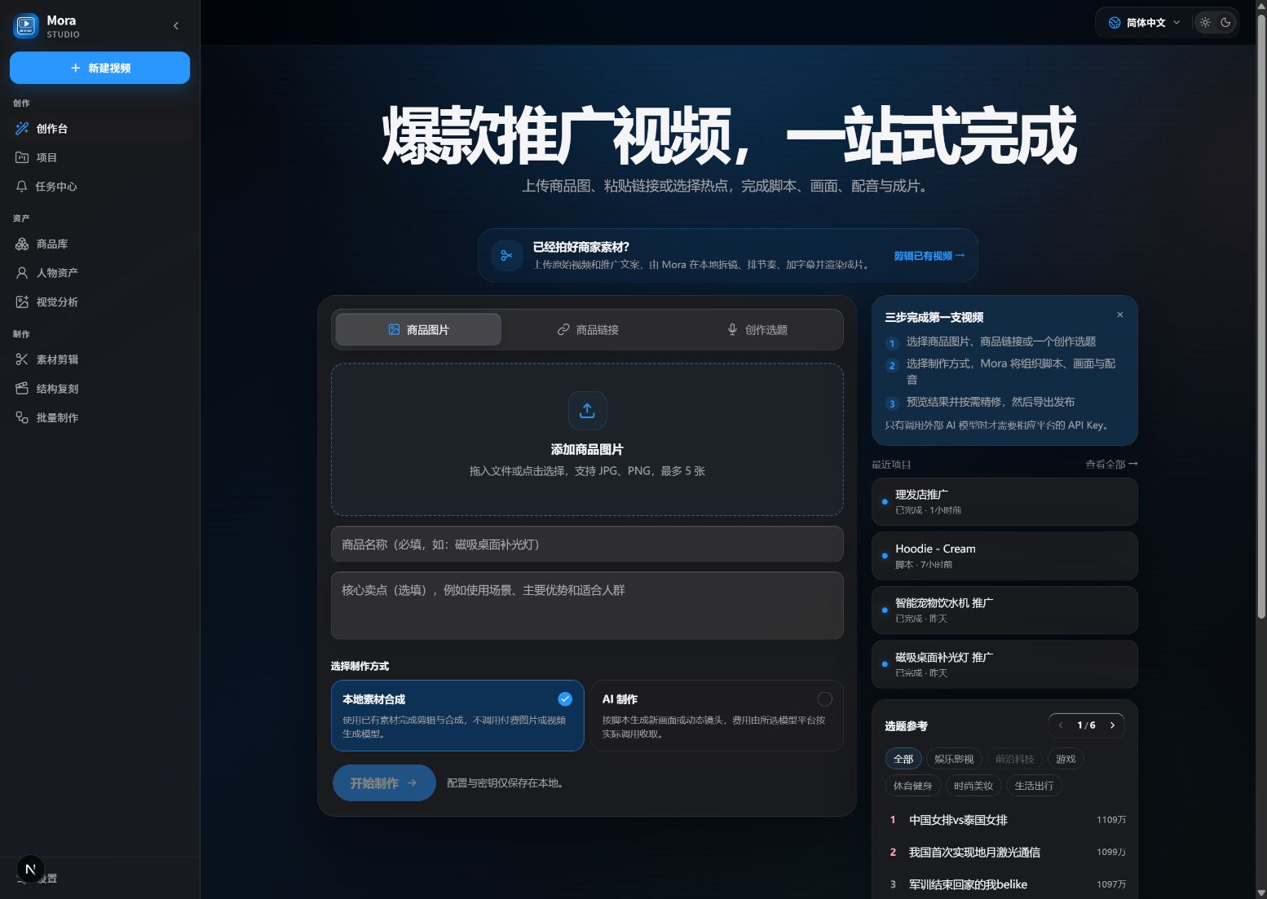Filter topics by 全部

(903, 759)
